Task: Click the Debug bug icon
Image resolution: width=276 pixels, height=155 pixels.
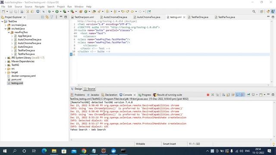Action: click(x=50, y=12)
